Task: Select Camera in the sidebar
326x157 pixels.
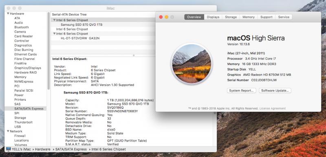Action: (20, 32)
